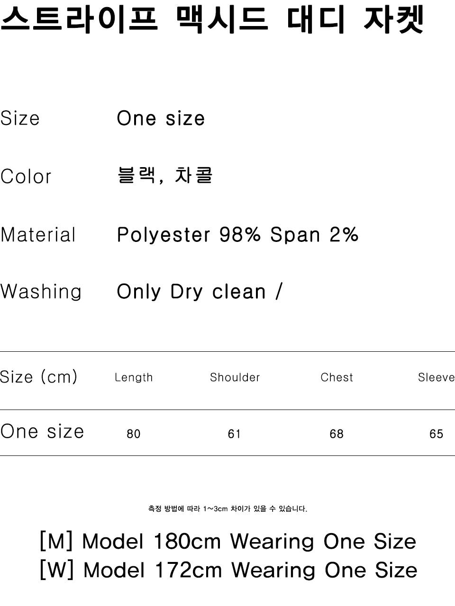Click the 블랙, 차콜 color value
Screen dimensions: 455x606
165,176
